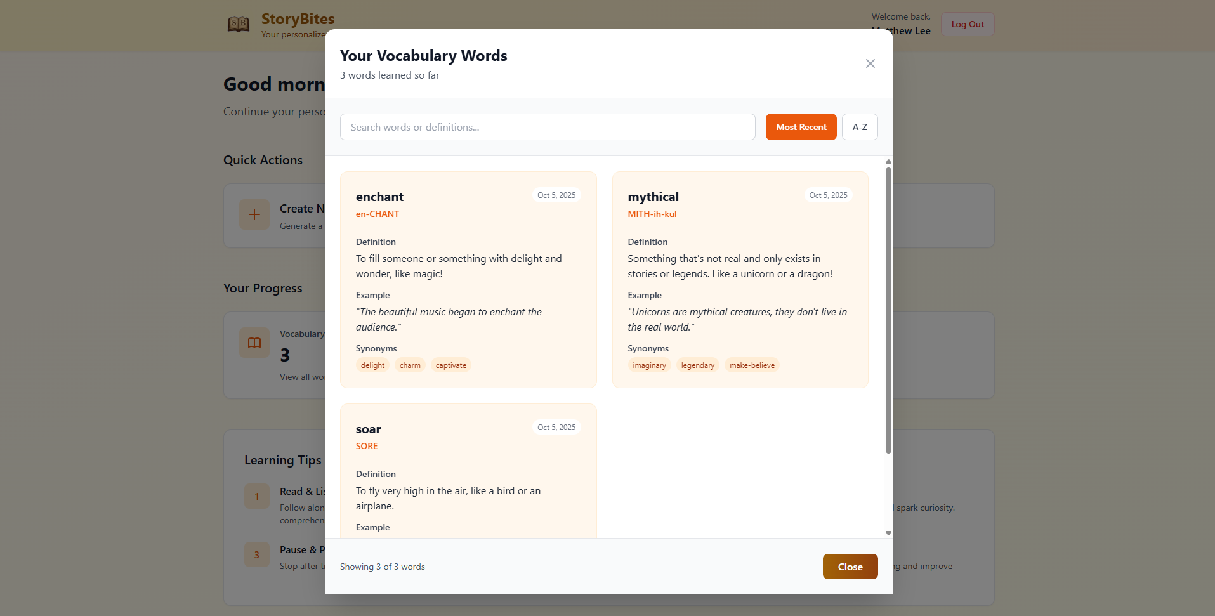Select the 'captivate' synonym chip
1215x616 pixels.
(451, 365)
